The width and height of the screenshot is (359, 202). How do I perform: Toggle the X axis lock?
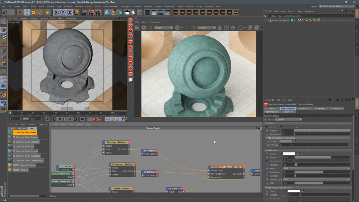pos(56,12)
